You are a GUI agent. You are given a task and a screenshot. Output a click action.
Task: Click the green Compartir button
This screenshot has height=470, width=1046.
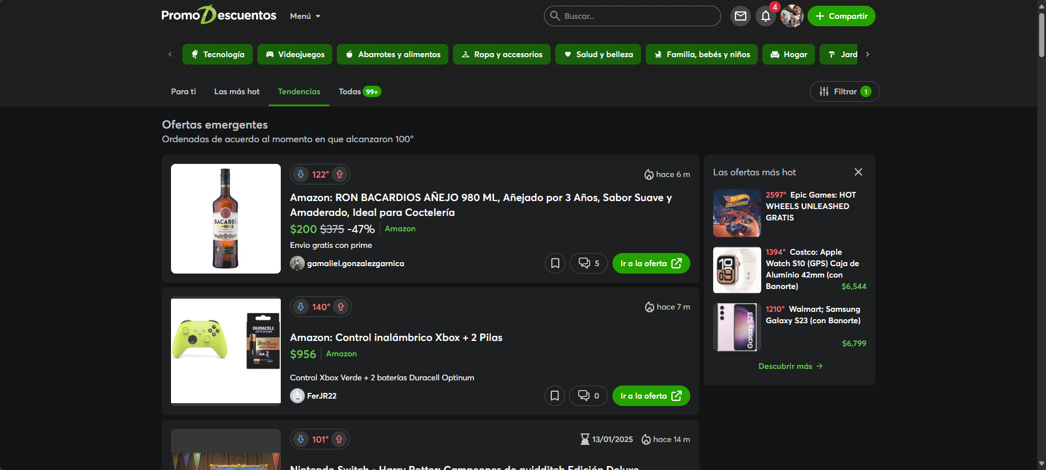(x=841, y=16)
